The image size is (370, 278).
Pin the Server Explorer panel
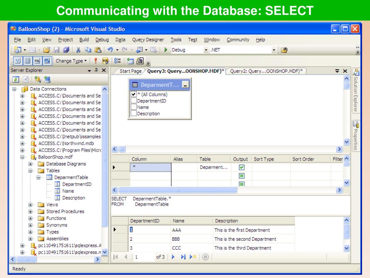pyautogui.click(x=96, y=70)
